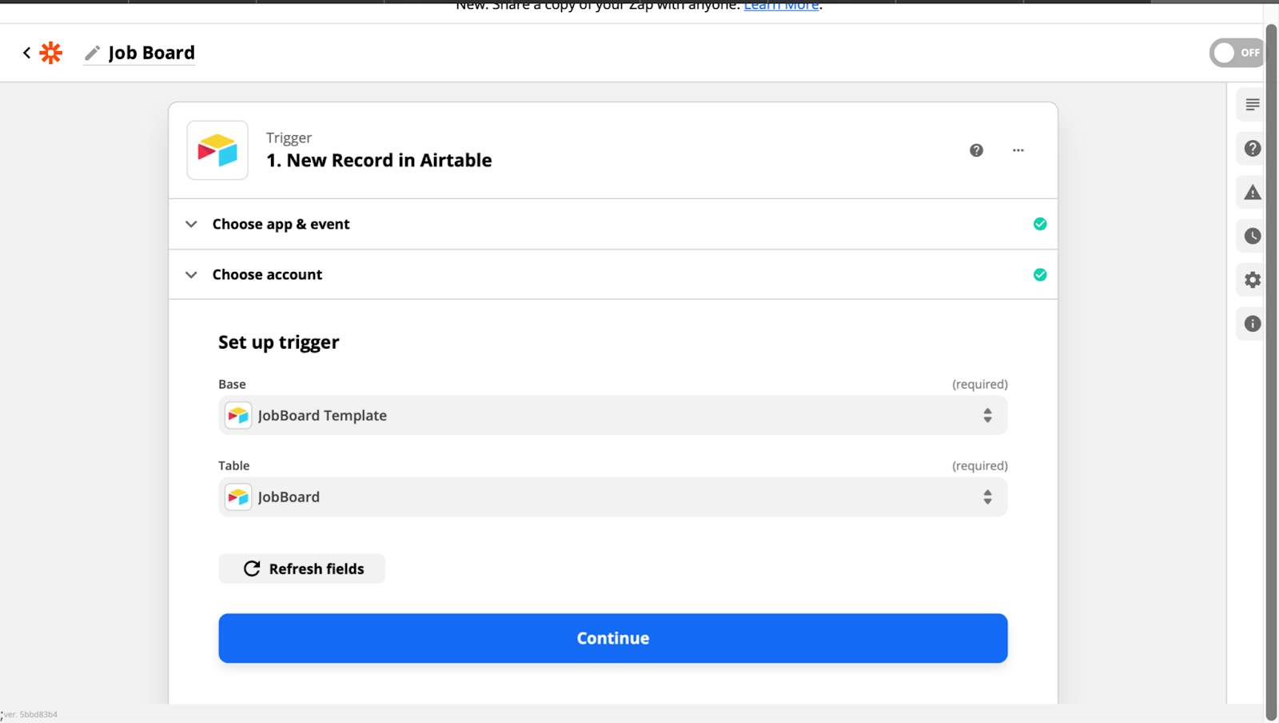Image resolution: width=1279 pixels, height=723 pixels.
Task: Open the sidebar warning triangle icon
Action: (1252, 192)
